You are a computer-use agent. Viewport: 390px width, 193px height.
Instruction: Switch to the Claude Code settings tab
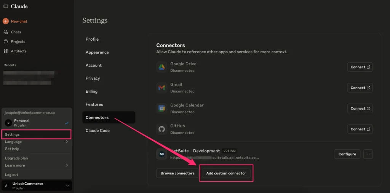click(x=109, y=130)
